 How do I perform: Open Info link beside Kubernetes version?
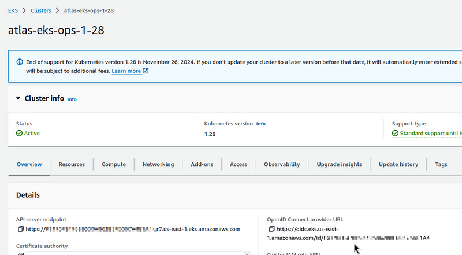point(261,124)
